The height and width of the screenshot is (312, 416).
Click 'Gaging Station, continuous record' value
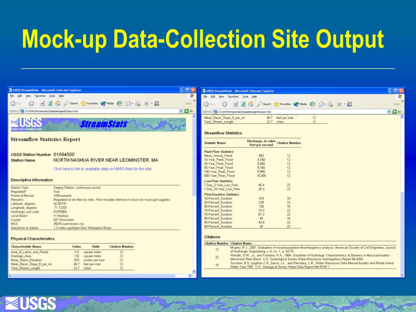77,188
